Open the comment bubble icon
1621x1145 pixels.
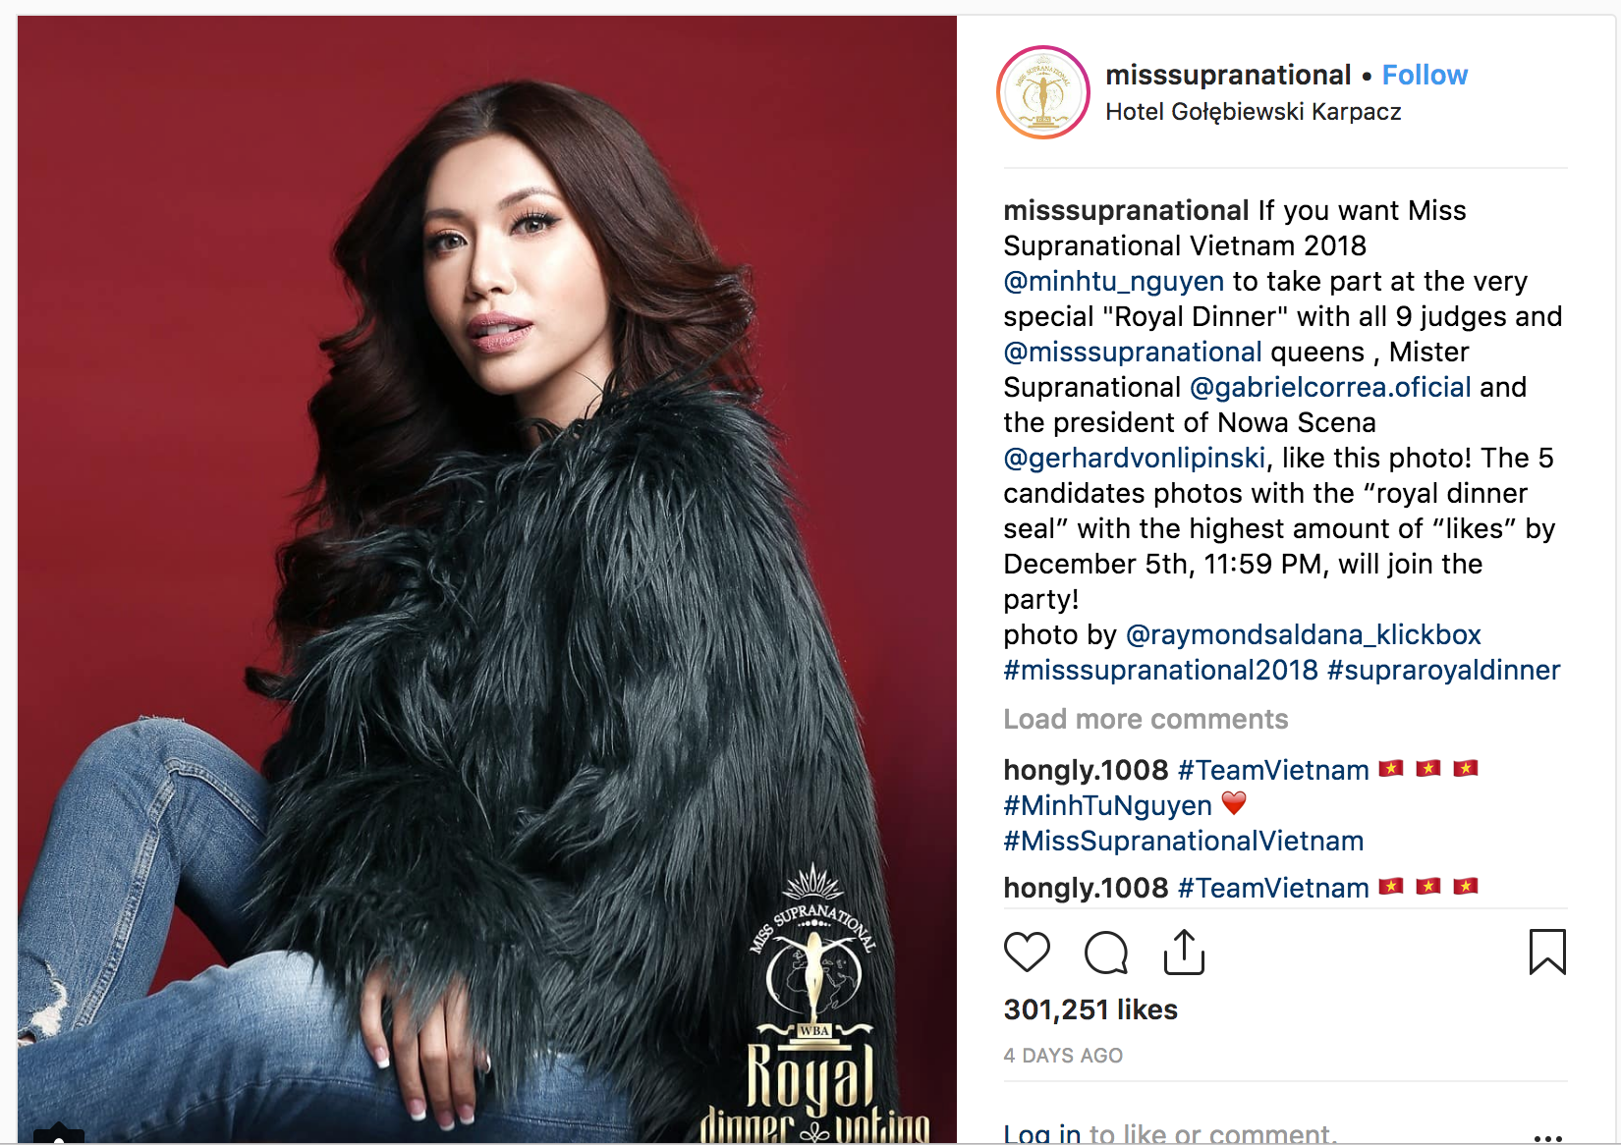tap(1105, 952)
